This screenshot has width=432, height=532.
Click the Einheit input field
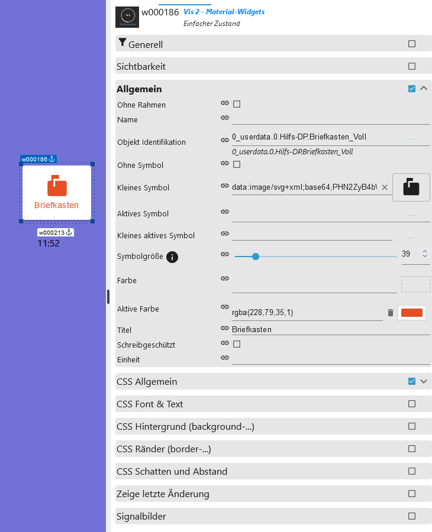pos(331,359)
